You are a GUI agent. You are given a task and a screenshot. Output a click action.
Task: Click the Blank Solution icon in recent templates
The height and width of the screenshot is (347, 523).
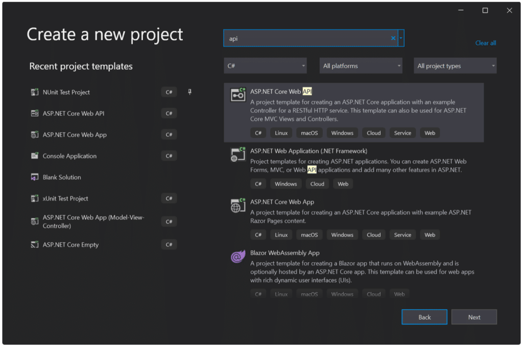coord(35,177)
